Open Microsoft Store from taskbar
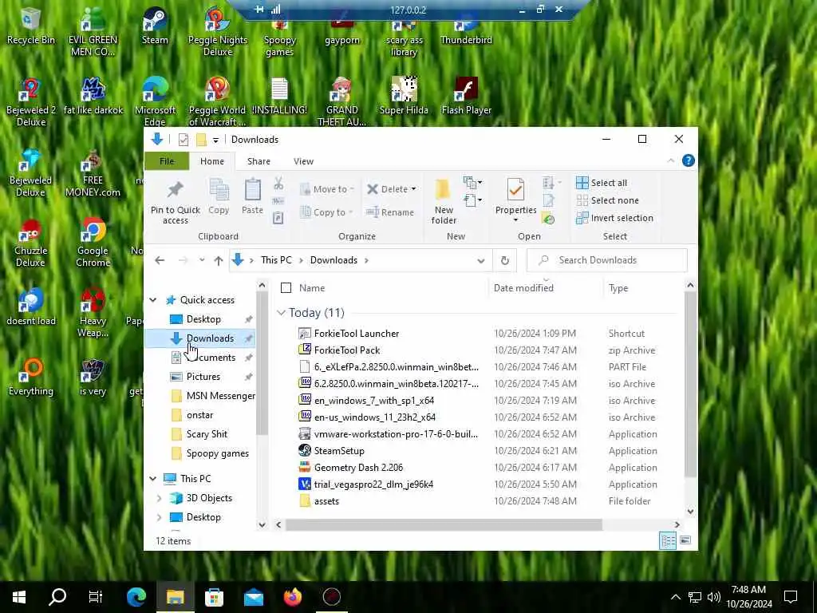The height and width of the screenshot is (613, 817). click(x=214, y=596)
